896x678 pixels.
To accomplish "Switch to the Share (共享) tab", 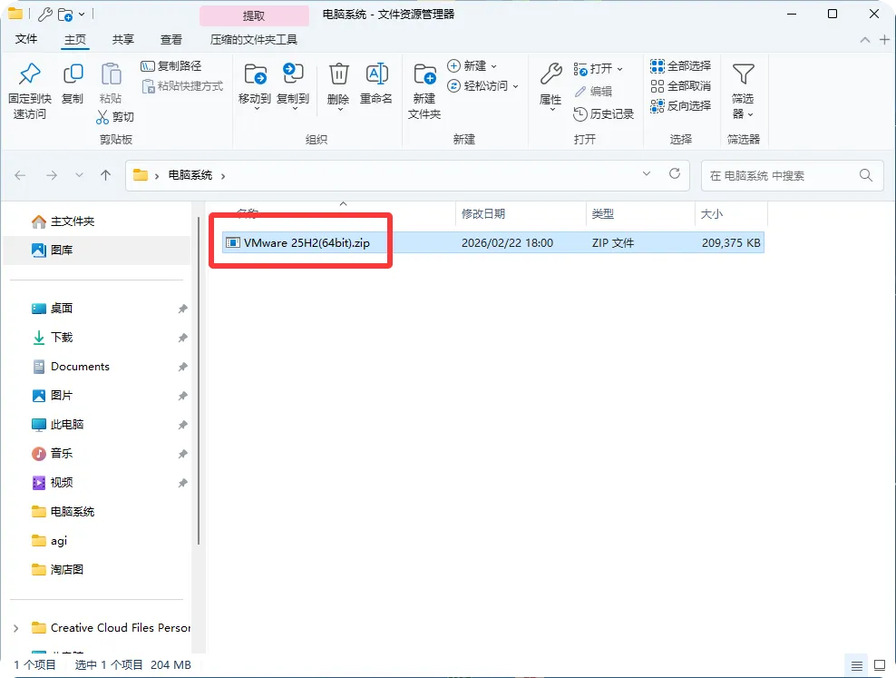I will [122, 39].
